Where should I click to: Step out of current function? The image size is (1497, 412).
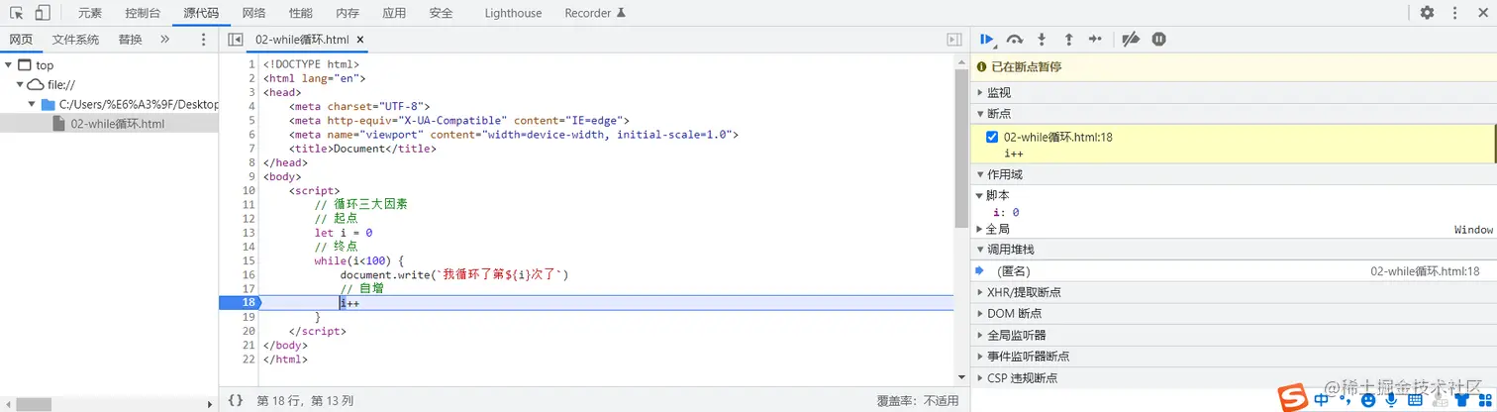(x=1068, y=40)
